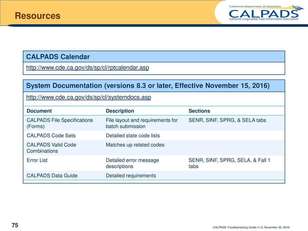Click 'California Department of Education' text
308x231 pixels.
coord(255,7)
